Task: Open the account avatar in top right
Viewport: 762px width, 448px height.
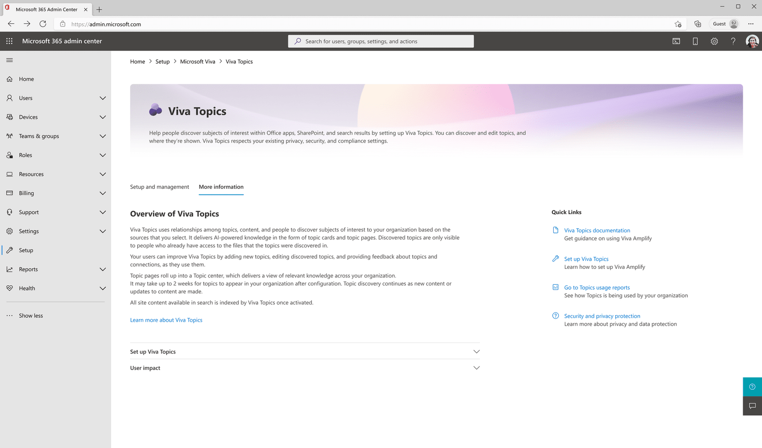Action: click(752, 41)
